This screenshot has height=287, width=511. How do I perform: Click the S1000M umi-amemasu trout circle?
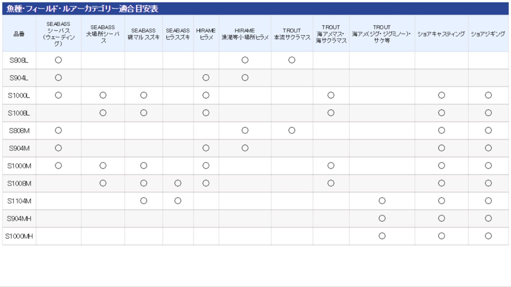(331, 166)
